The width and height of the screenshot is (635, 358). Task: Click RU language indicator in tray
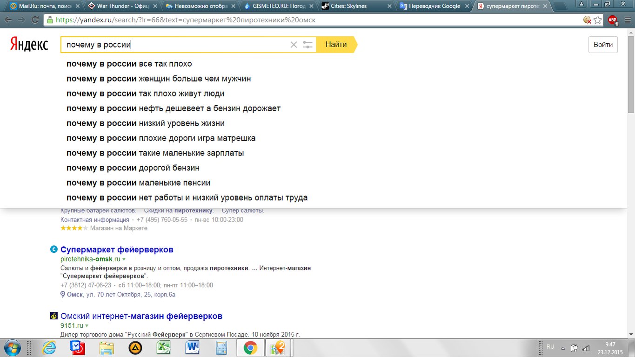click(x=550, y=347)
